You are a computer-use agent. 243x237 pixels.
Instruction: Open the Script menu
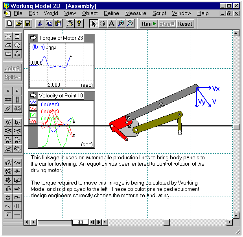point(159,13)
